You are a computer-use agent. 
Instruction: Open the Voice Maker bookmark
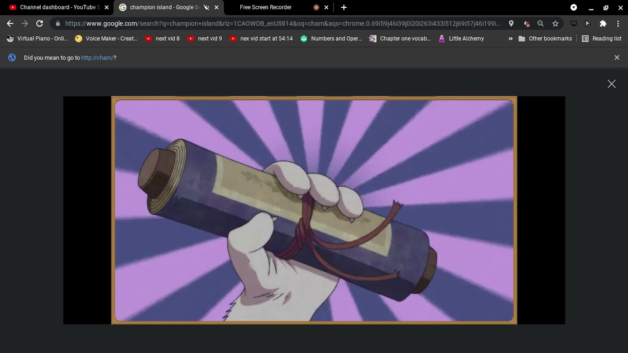[x=106, y=38]
